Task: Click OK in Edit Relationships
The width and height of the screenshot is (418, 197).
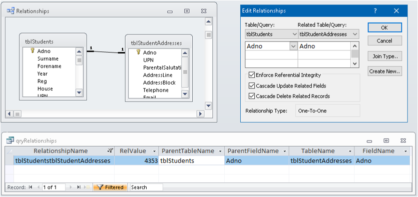Action: (384, 27)
